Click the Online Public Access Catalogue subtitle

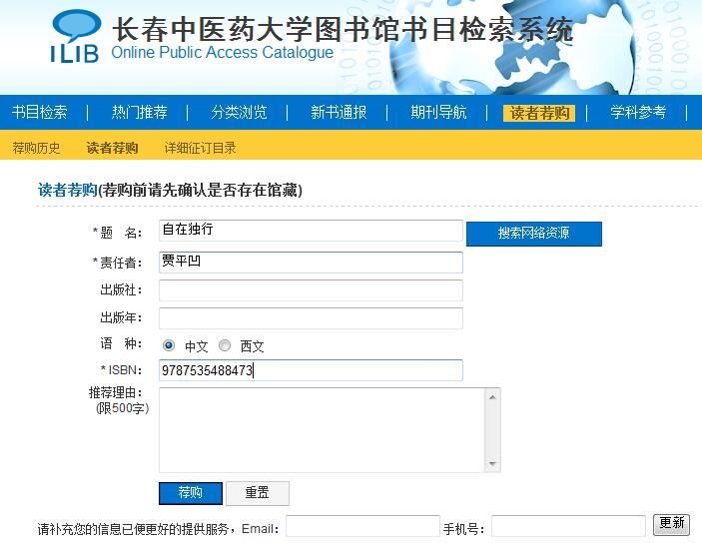222,52
